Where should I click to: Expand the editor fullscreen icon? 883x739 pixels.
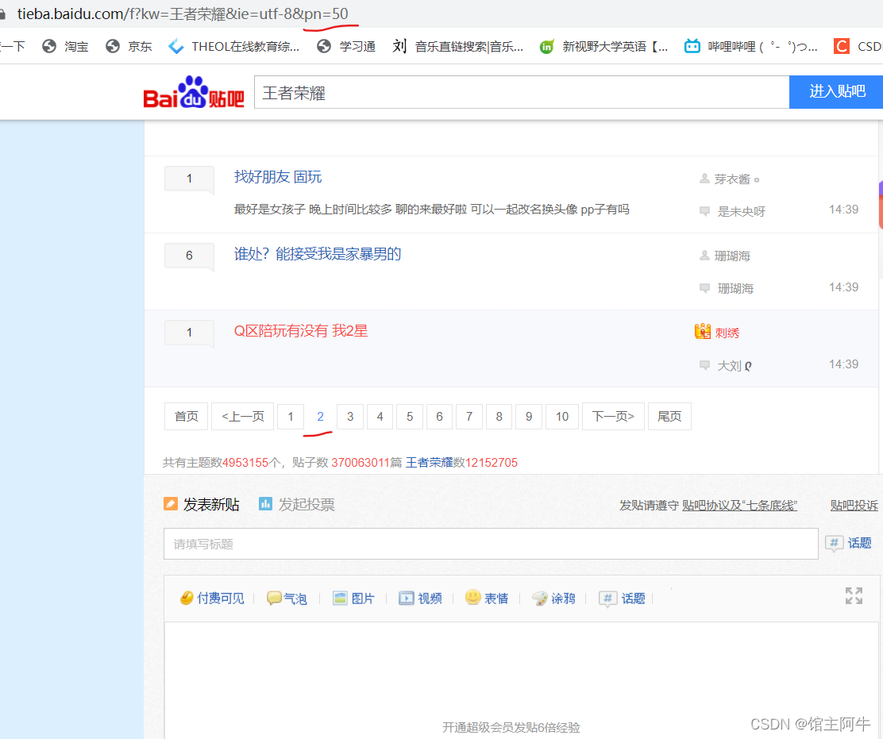click(854, 596)
